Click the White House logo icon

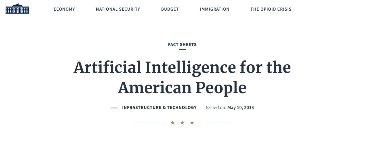pyautogui.click(x=17, y=9)
